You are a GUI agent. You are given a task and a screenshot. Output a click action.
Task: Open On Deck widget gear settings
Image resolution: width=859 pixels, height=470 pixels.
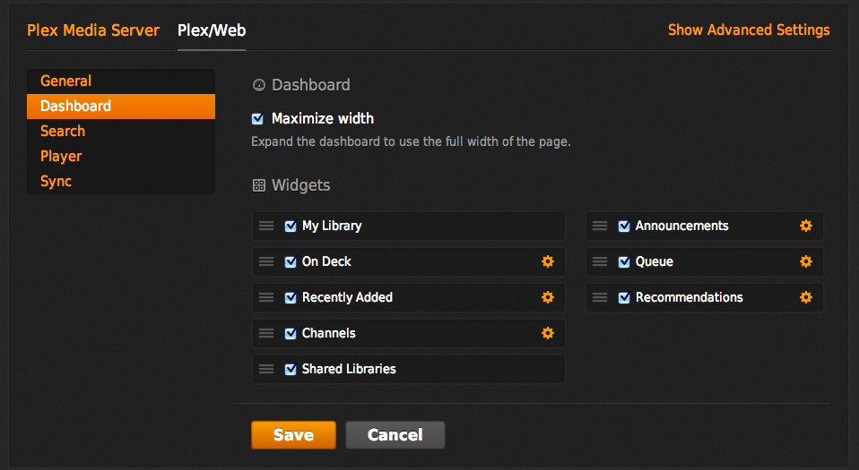[548, 261]
